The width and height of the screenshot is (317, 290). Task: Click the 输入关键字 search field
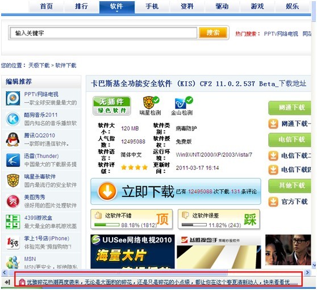tap(103, 33)
